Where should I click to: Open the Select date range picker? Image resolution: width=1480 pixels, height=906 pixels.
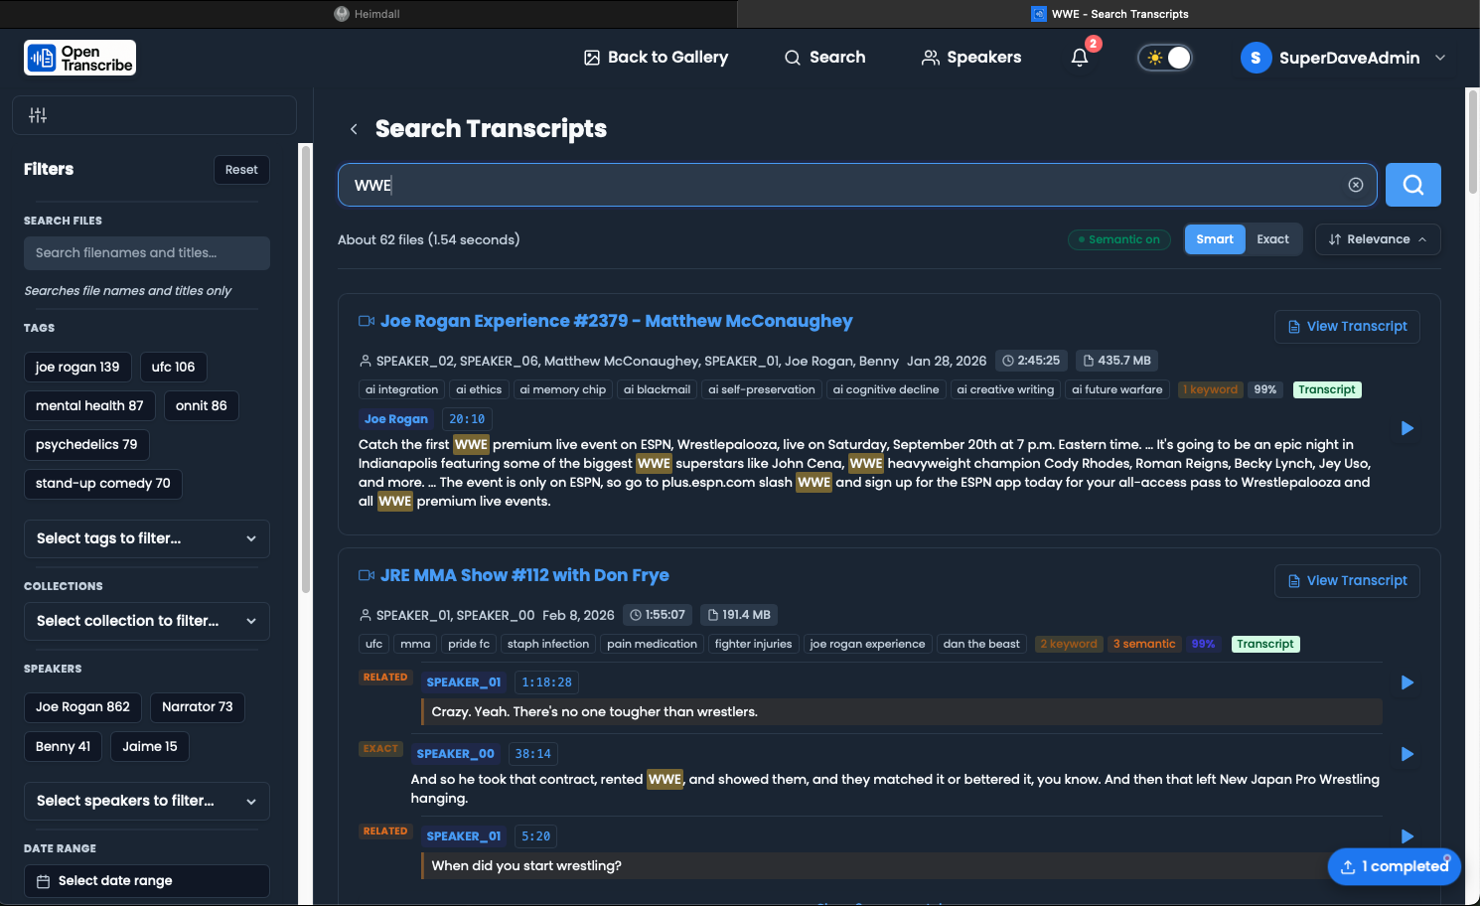(147, 881)
